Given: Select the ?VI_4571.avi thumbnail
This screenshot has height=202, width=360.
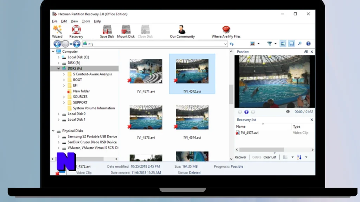Looking at the screenshot, I should coord(146,71).
